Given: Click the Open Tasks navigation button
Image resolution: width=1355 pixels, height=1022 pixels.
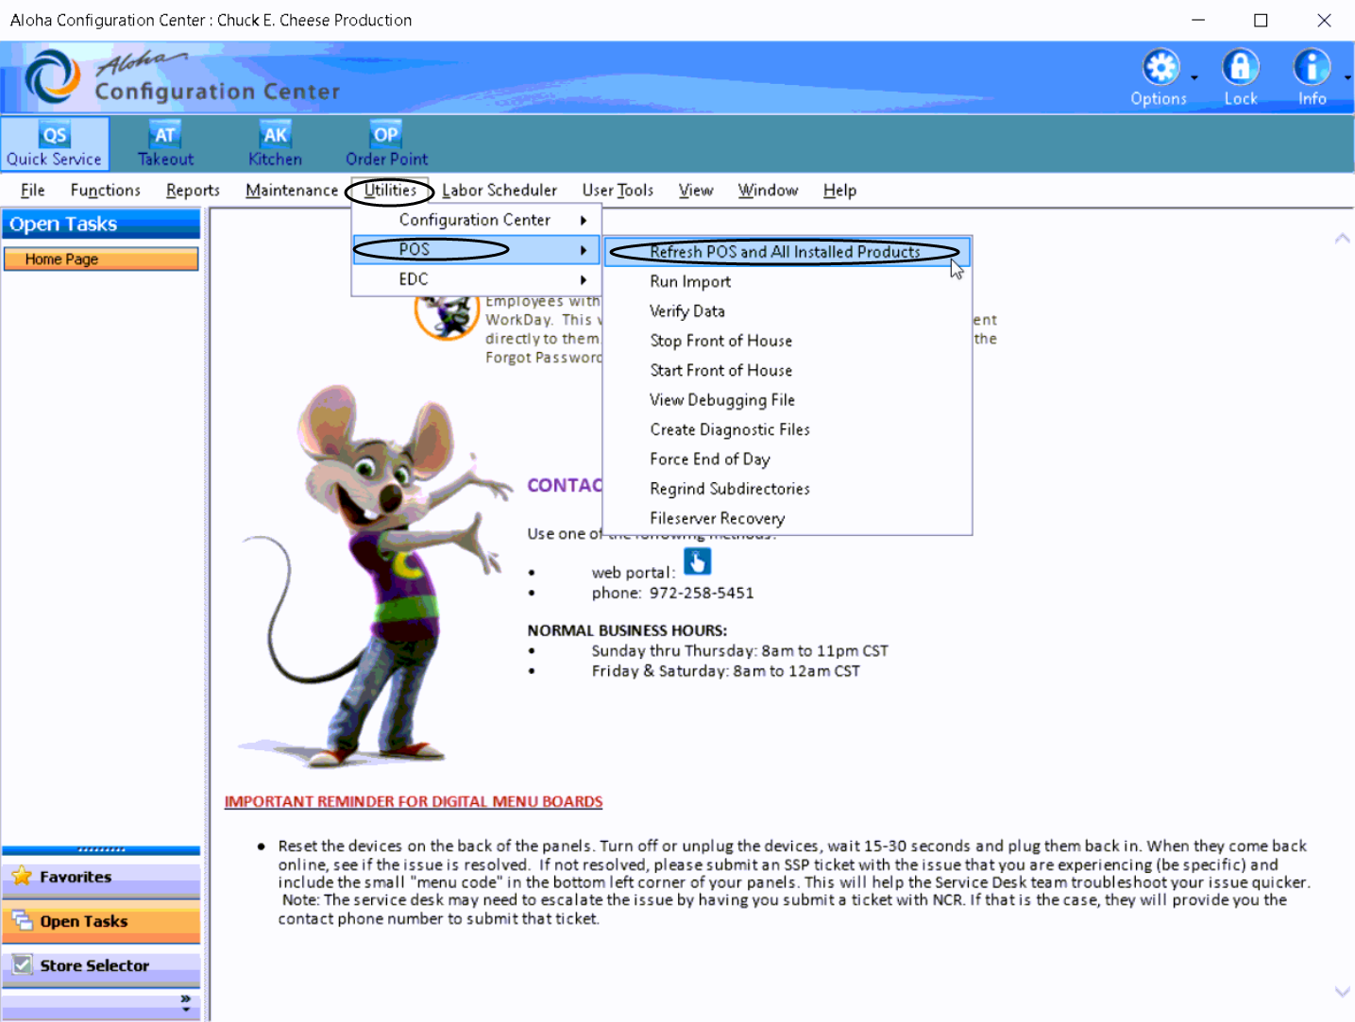Looking at the screenshot, I should (101, 922).
